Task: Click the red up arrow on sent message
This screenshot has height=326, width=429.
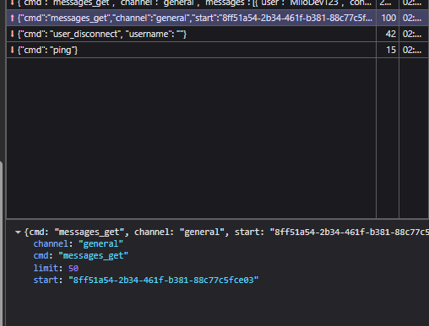Action: 12,18
